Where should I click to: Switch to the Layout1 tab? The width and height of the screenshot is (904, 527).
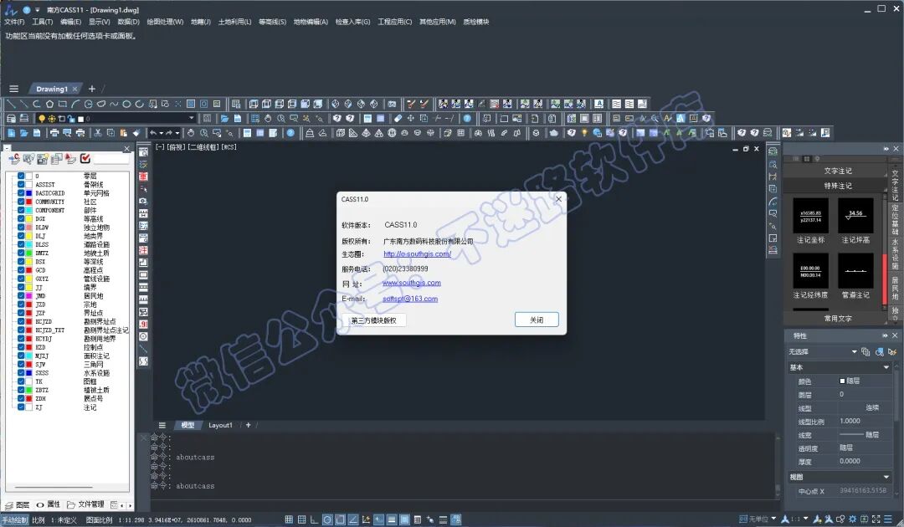coord(220,425)
